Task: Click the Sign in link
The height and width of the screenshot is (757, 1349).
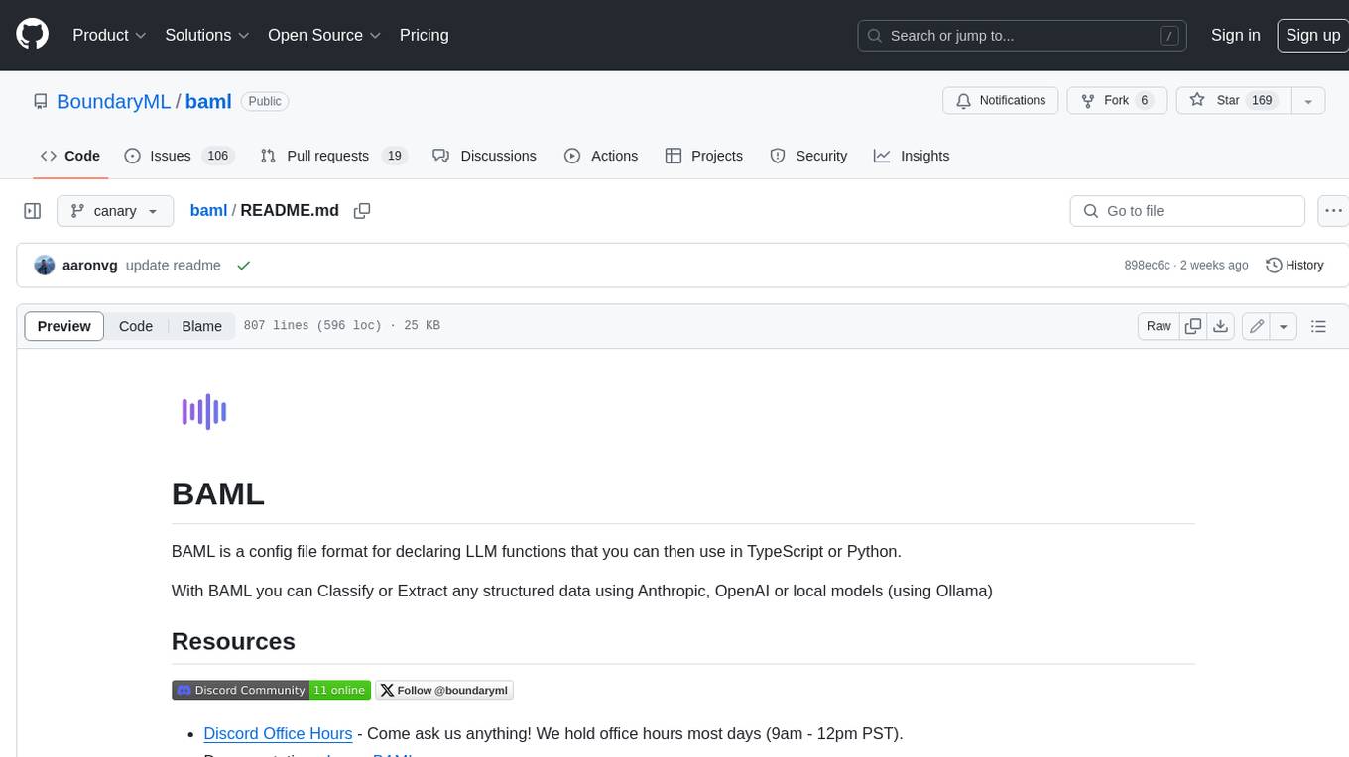Action: point(1235,35)
